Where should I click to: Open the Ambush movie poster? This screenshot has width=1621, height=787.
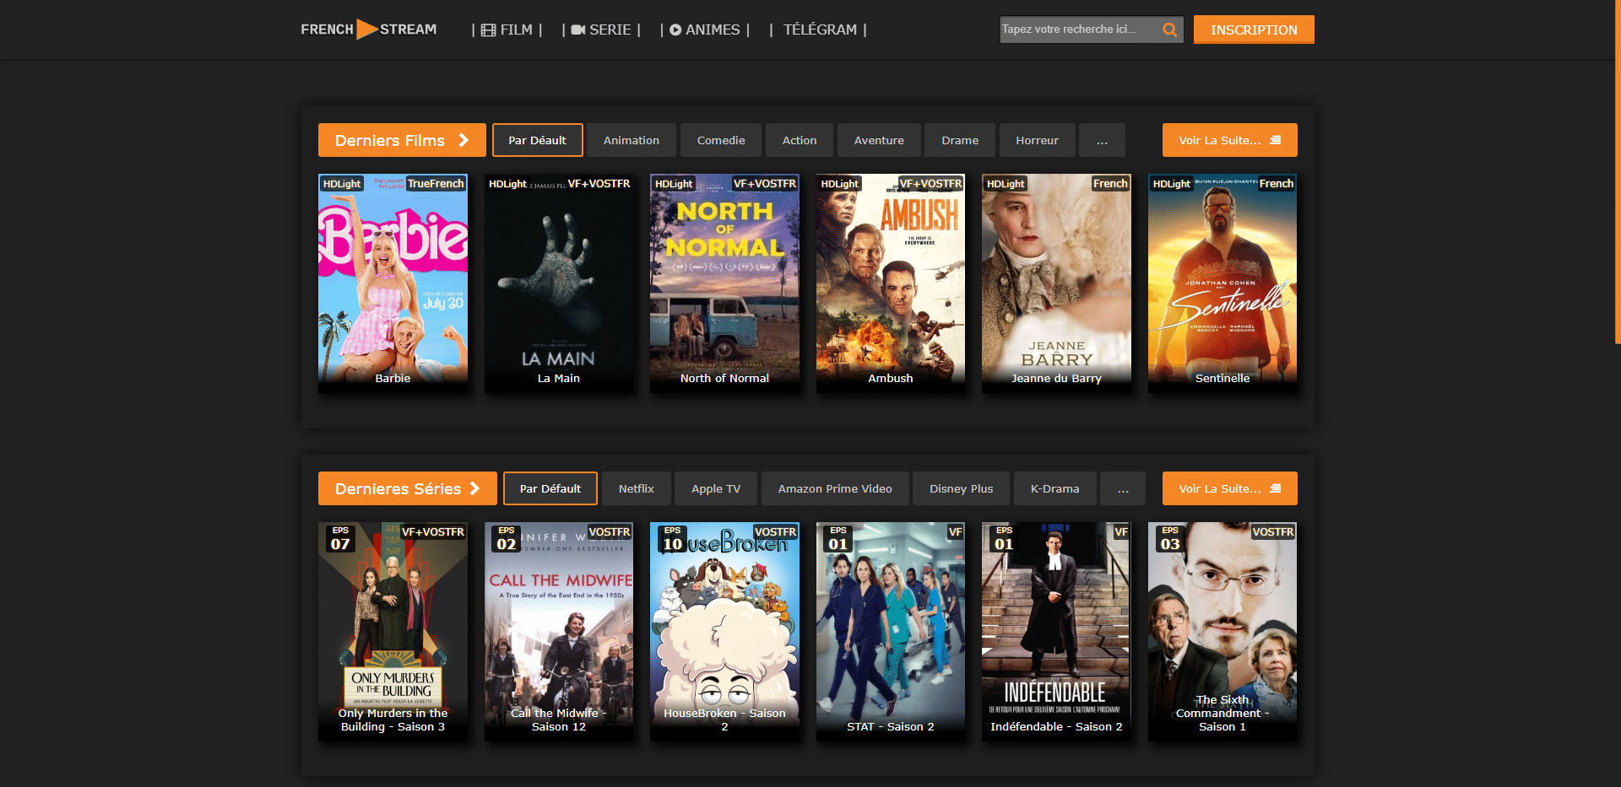point(891,283)
